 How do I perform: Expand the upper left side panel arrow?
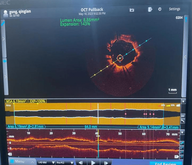tap(3, 39)
